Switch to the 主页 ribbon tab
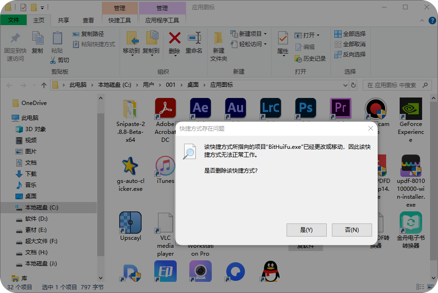This screenshot has width=438, height=293. tap(39, 21)
